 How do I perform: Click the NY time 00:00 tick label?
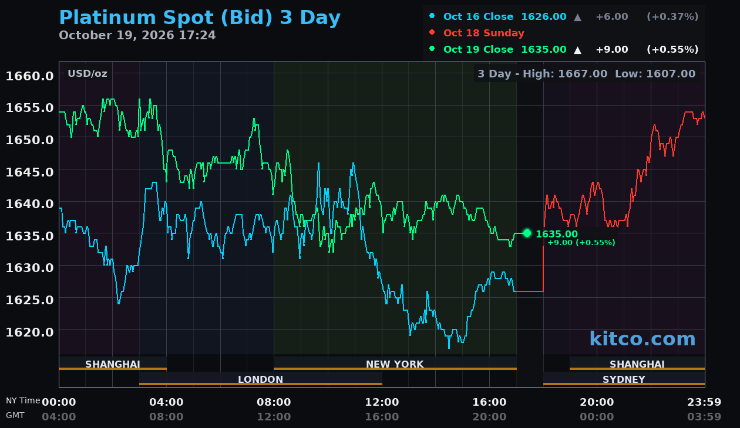(x=59, y=402)
